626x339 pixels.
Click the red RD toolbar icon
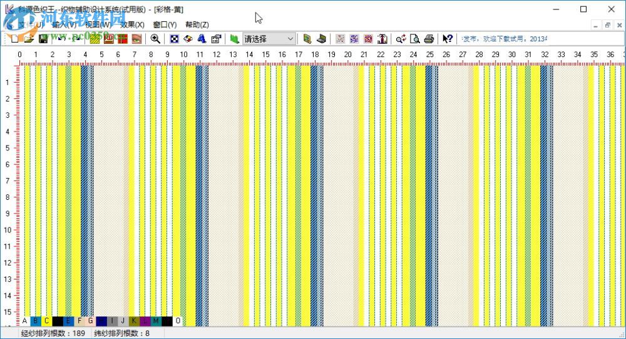point(108,39)
